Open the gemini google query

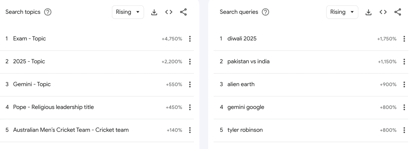pyautogui.click(x=246, y=107)
